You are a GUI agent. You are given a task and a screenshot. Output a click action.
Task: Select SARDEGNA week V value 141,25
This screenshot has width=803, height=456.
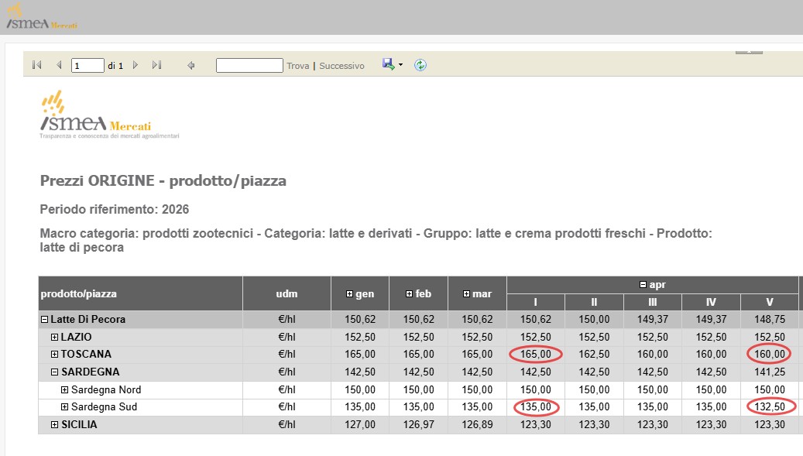click(770, 372)
